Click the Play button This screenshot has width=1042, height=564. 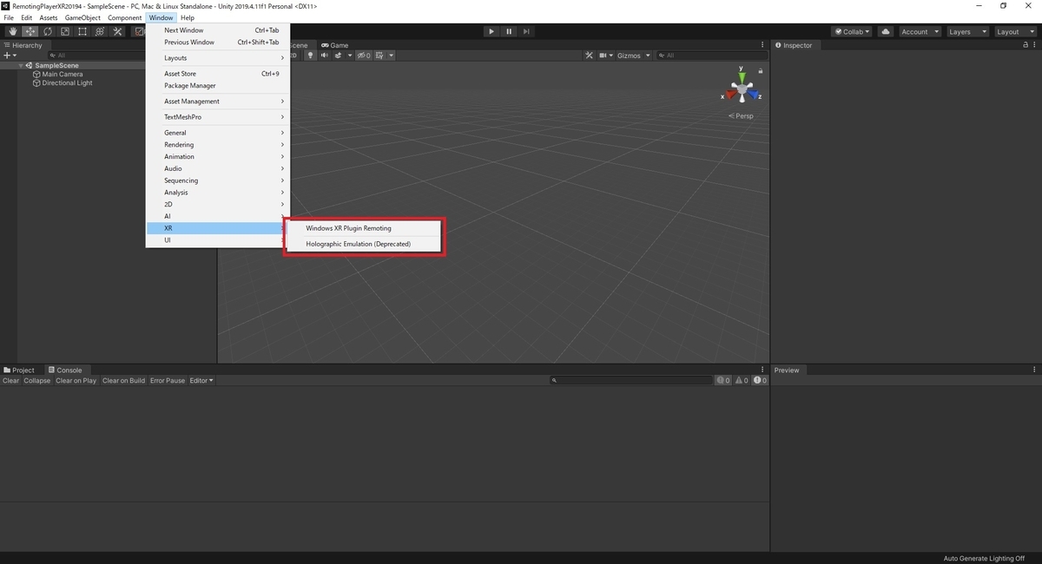(x=491, y=31)
